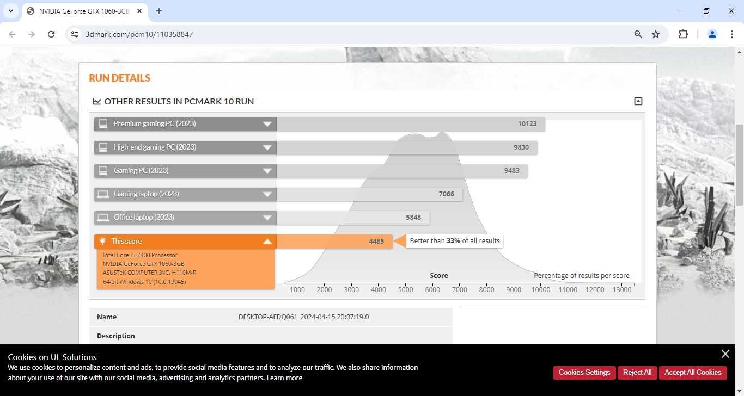
Task: Collapse the Other Results in PCMark 10 Run section
Action: coord(638,101)
